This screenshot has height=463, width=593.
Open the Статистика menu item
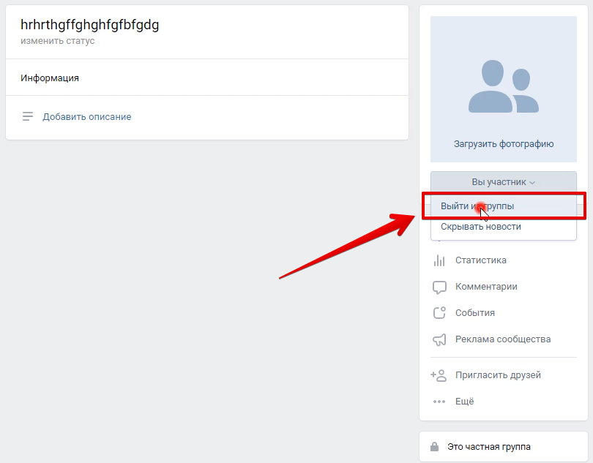(480, 260)
